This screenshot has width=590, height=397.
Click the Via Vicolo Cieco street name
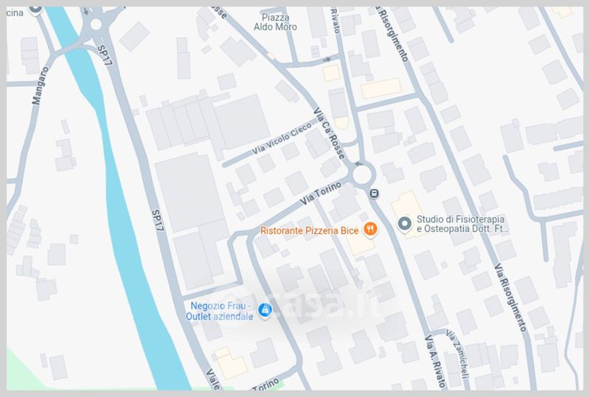[x=282, y=138]
